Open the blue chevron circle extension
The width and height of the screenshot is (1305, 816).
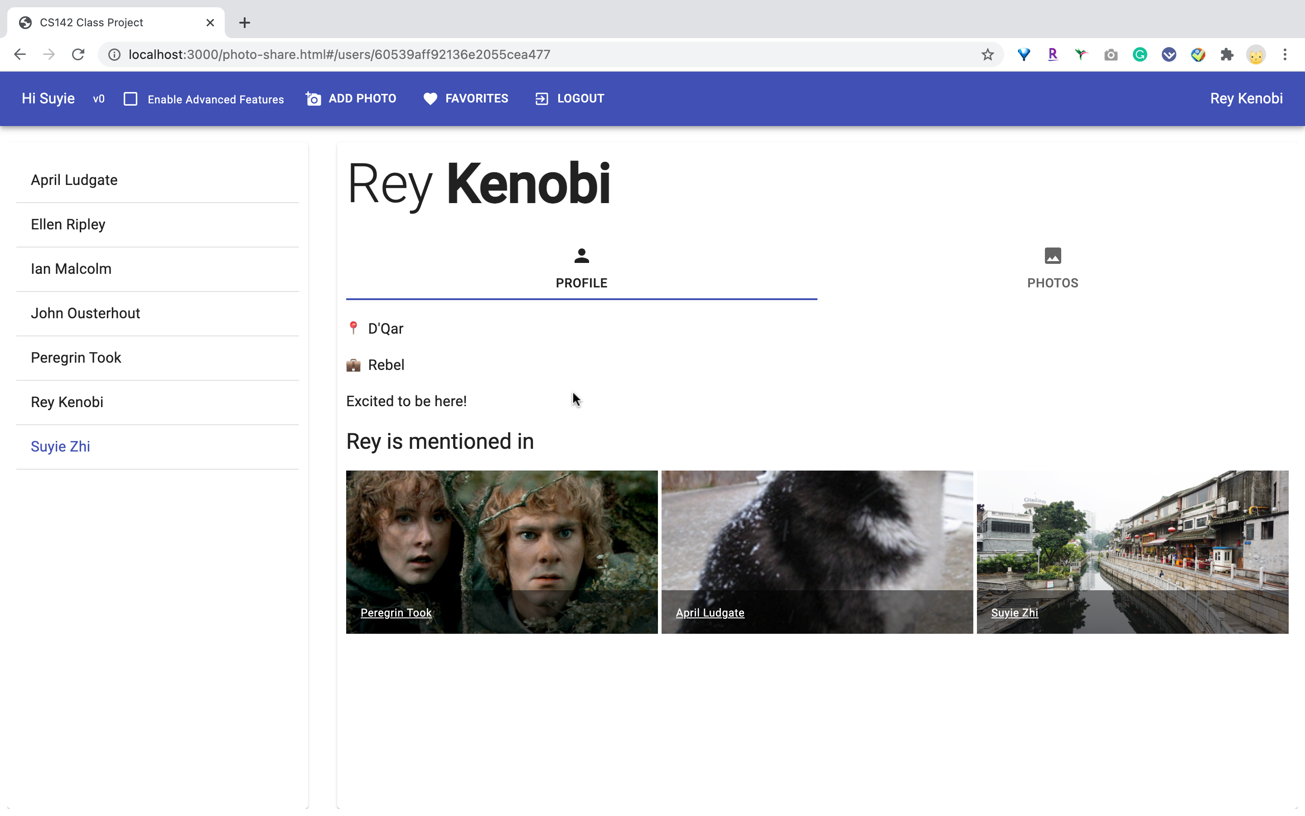pos(1169,54)
